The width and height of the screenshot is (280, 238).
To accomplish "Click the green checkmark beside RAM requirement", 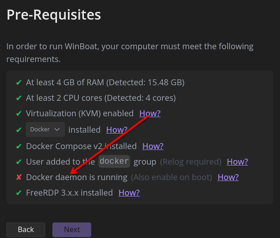I will [19, 83].
